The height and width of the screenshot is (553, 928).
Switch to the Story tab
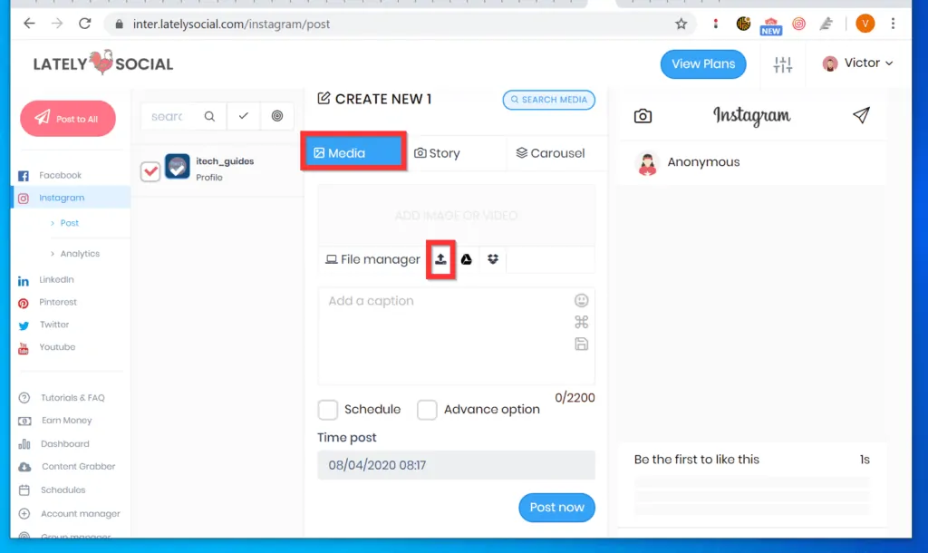click(x=438, y=153)
